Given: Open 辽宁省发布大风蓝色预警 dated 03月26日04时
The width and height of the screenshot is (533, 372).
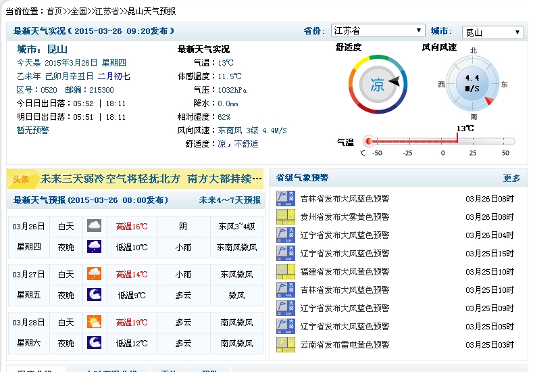Looking at the screenshot, I should click(345, 235).
